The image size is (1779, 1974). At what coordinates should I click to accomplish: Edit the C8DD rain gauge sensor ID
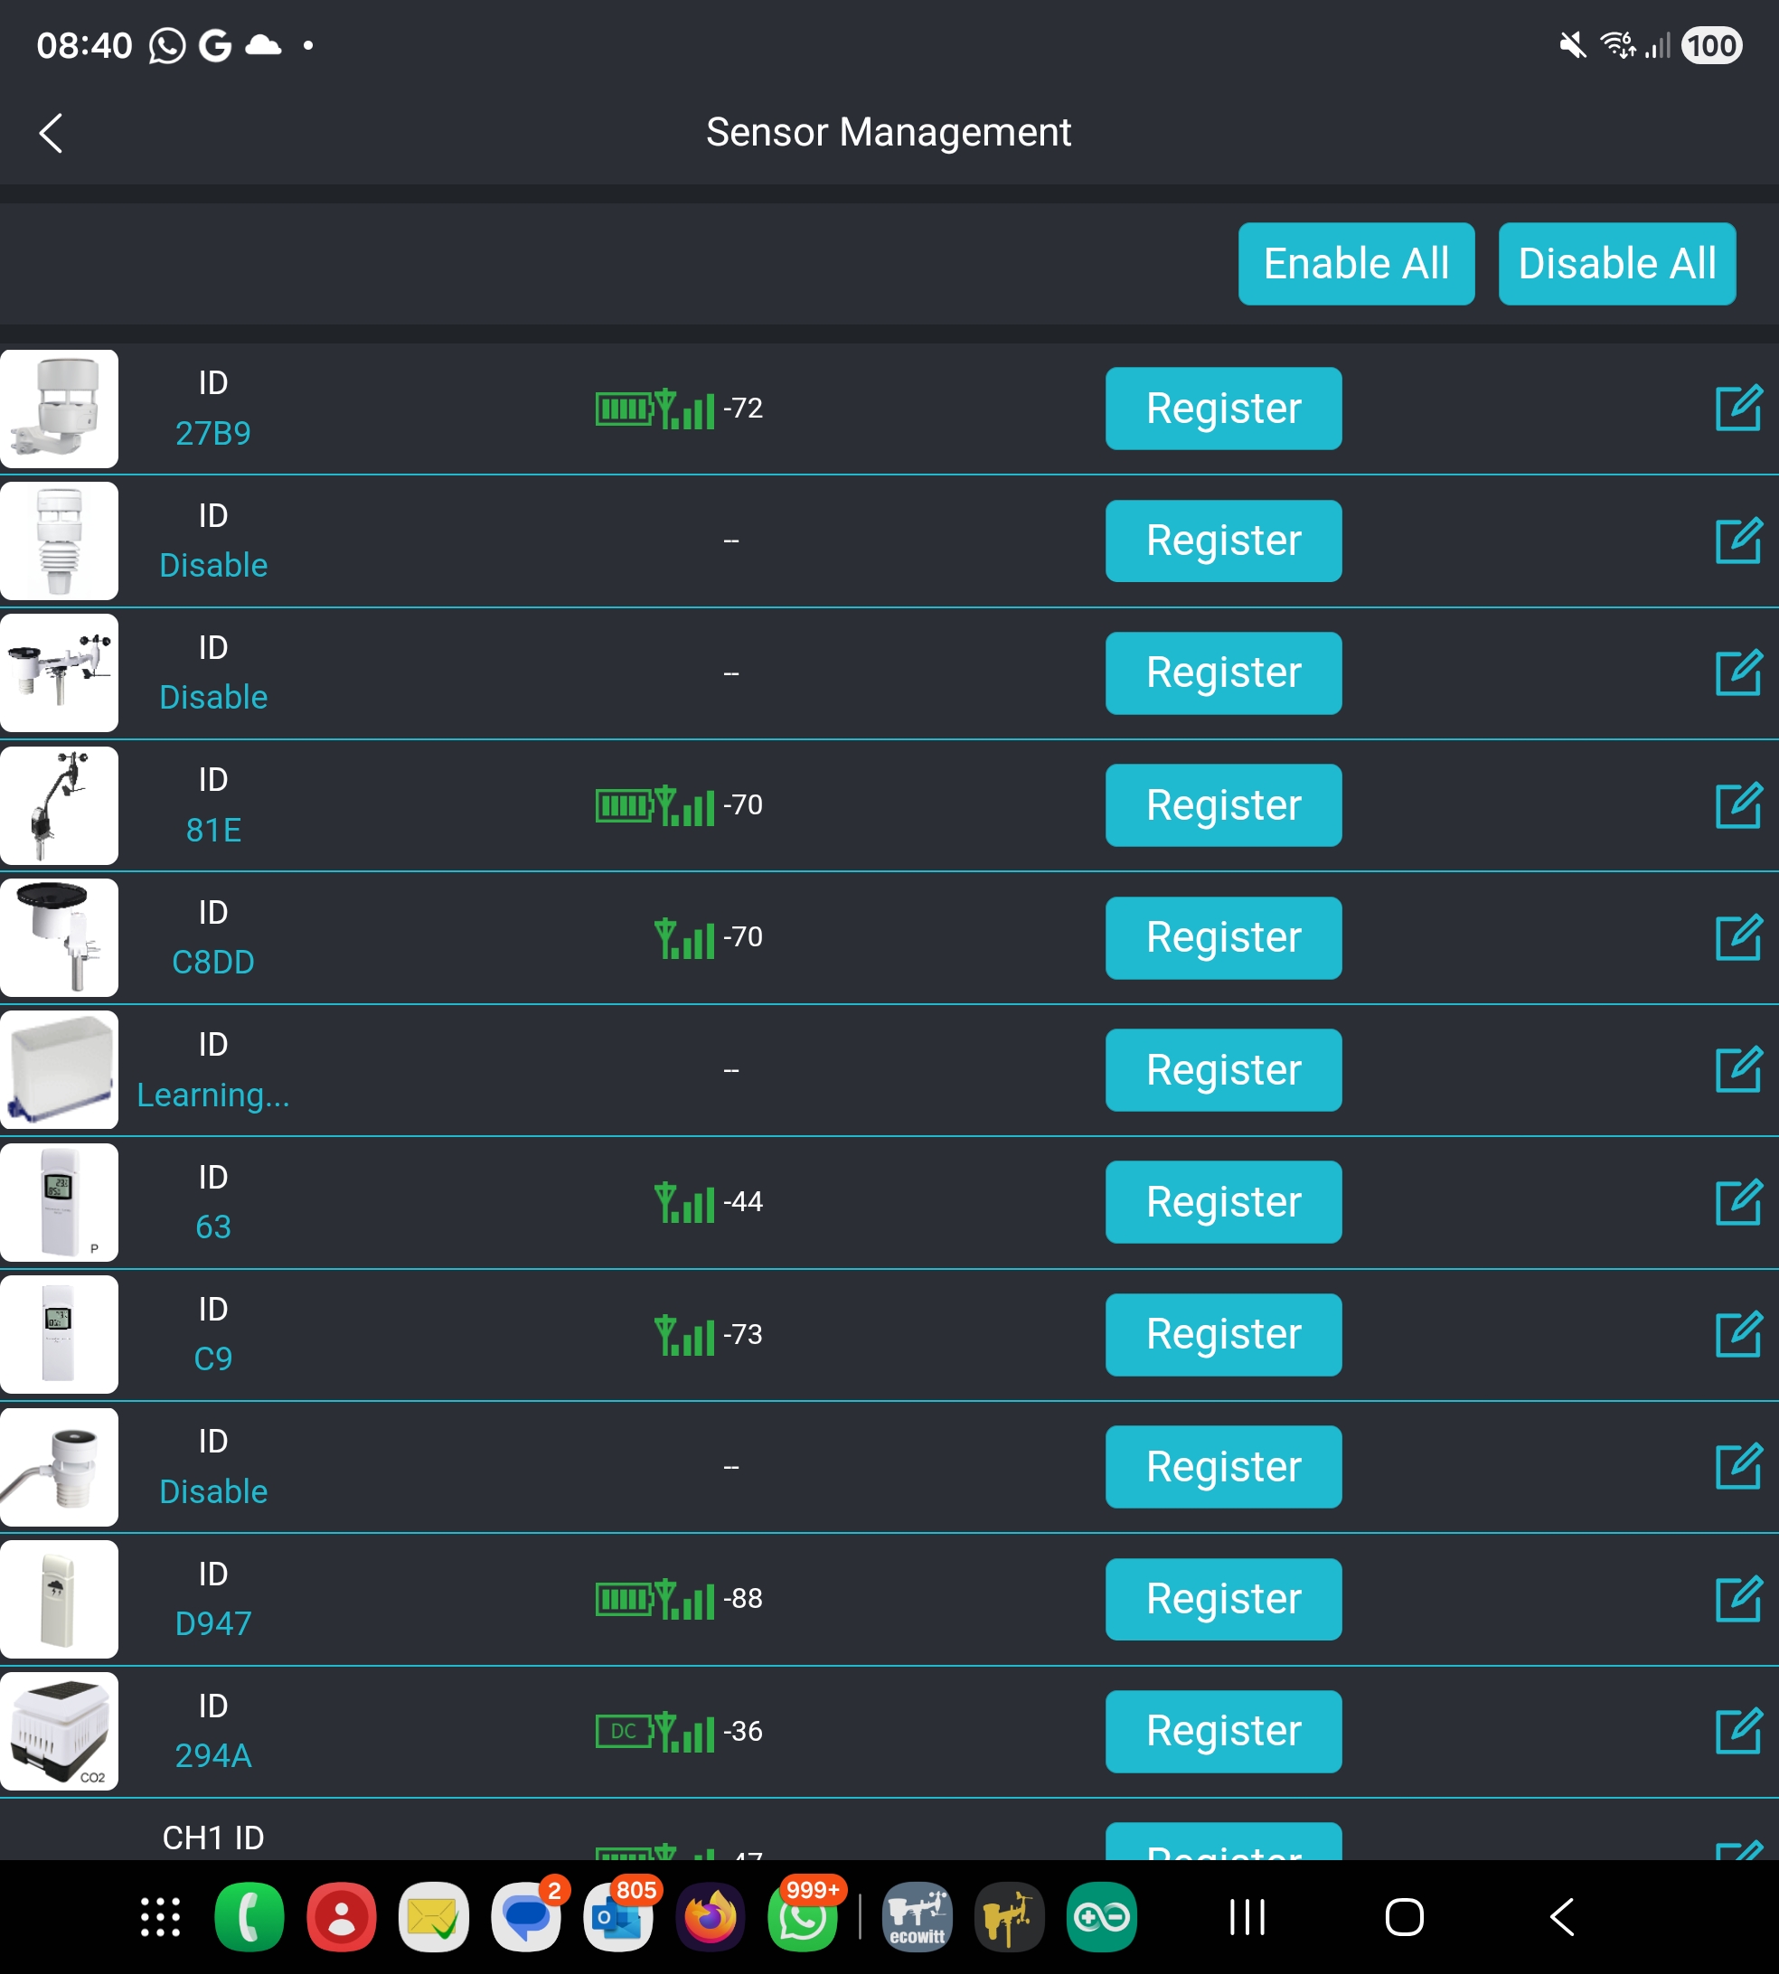point(1738,938)
